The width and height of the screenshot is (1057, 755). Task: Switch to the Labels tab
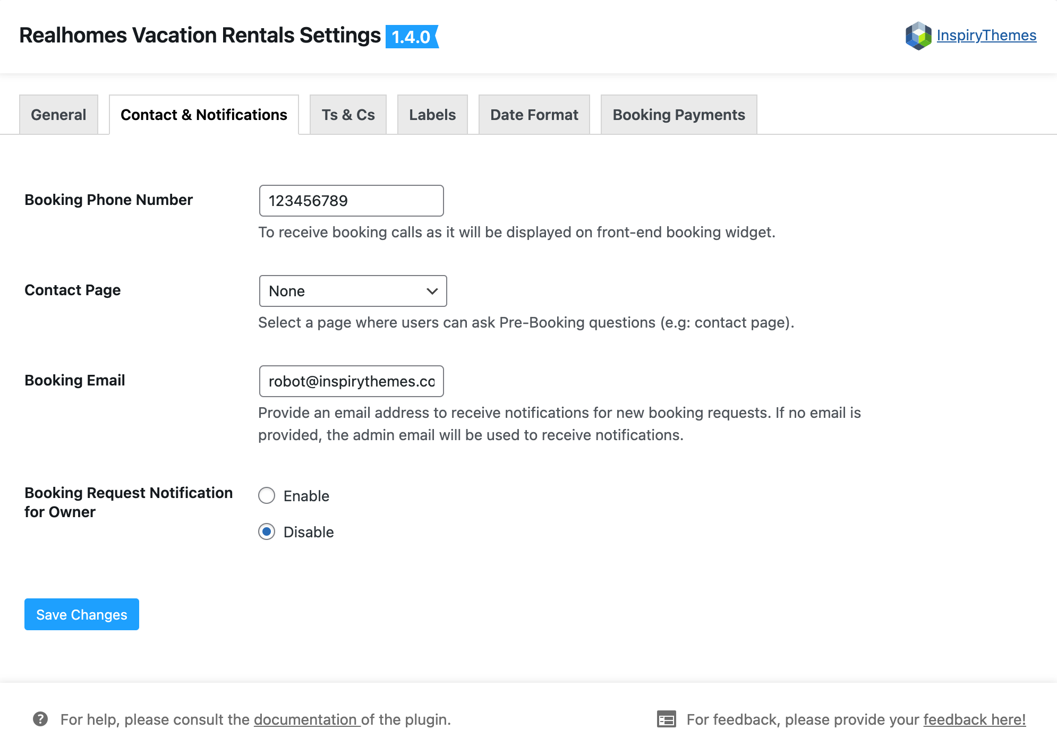[x=432, y=115]
